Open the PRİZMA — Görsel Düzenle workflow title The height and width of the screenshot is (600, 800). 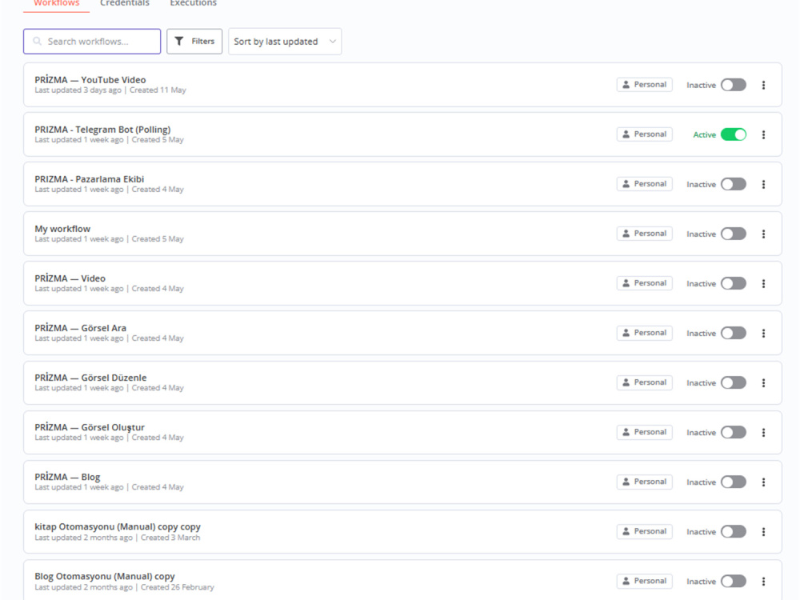click(90, 378)
